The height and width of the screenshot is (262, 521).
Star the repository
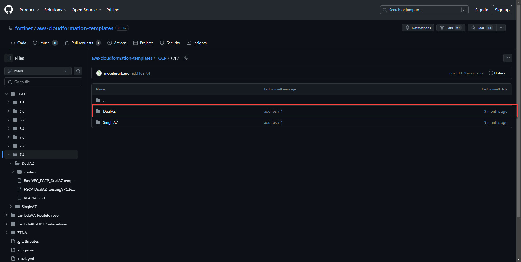pos(482,28)
